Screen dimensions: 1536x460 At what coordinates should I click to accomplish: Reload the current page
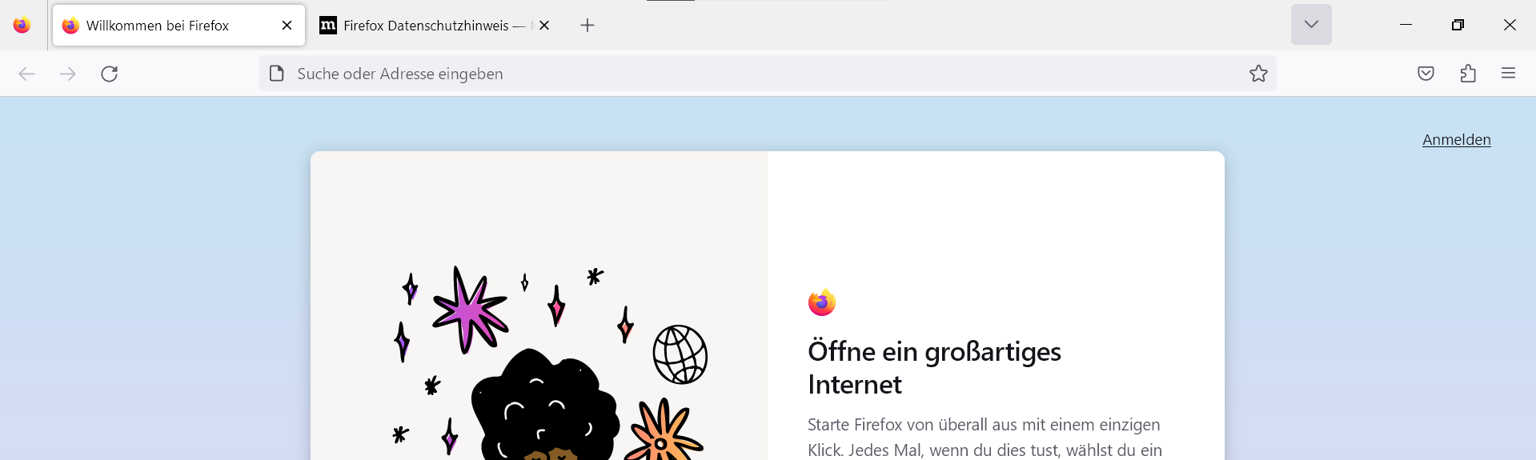[110, 74]
